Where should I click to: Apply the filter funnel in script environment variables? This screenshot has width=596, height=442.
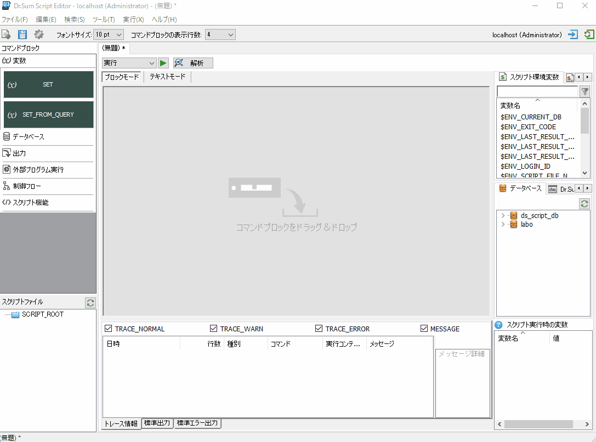point(584,91)
